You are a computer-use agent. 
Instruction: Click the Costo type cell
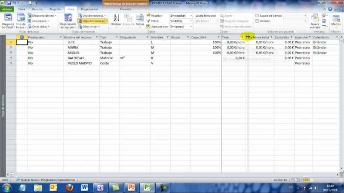pos(109,63)
